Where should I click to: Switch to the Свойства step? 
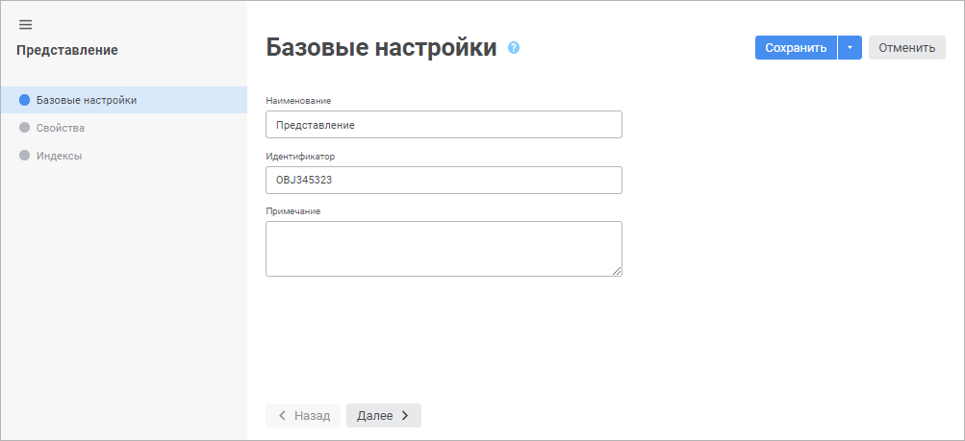point(60,128)
